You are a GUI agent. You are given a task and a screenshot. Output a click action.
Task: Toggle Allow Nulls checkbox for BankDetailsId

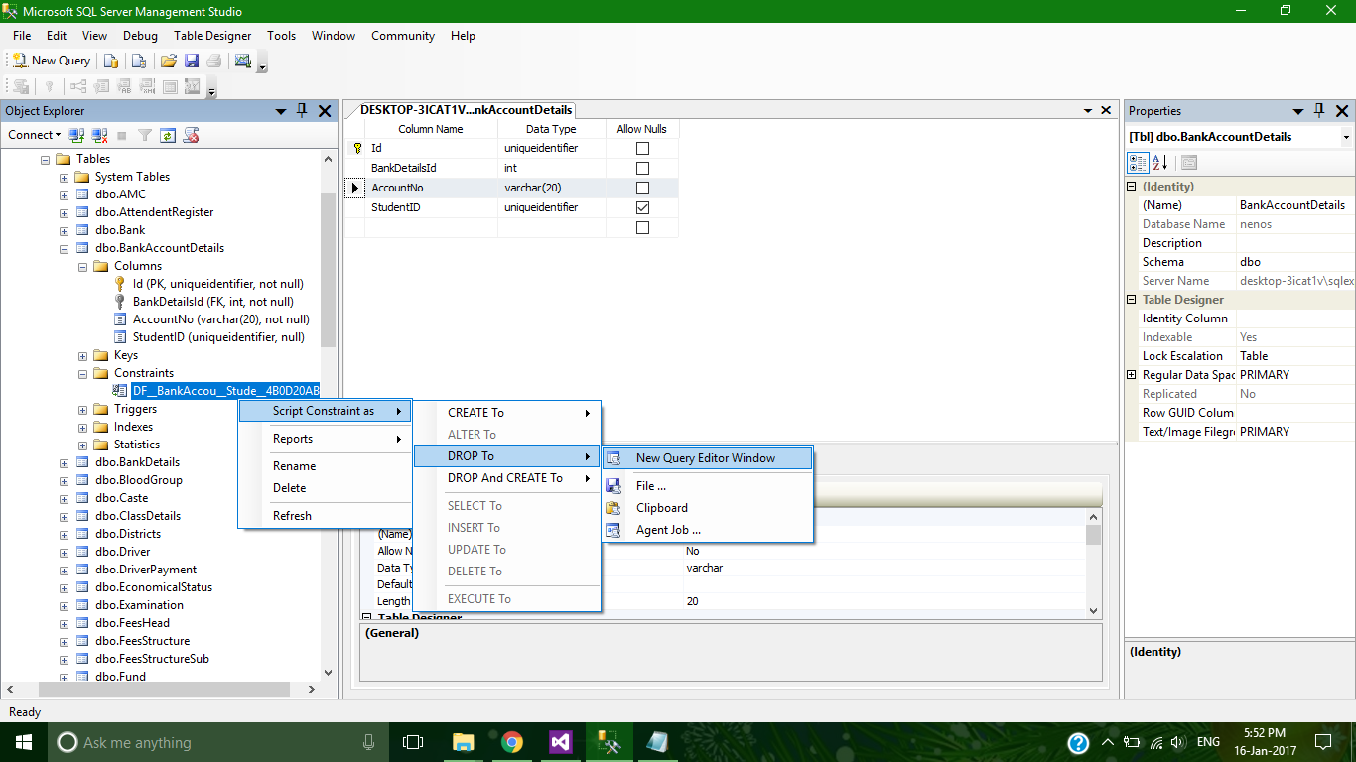click(642, 168)
